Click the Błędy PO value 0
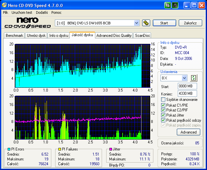The width and height of the screenshot is (207, 170). 149,165
